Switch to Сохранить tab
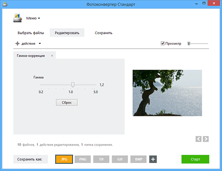The height and width of the screenshot is (171, 222). (x=103, y=33)
